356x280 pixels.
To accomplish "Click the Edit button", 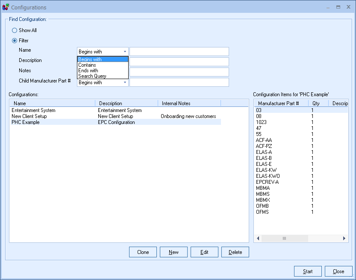I will 204,252.
